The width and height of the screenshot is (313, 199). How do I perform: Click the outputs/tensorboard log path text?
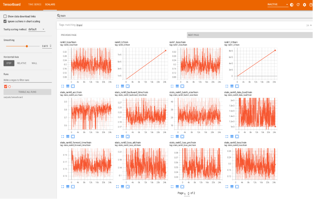click(x=13, y=97)
